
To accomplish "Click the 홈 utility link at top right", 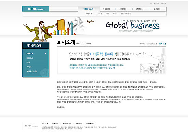I will click(151, 3).
